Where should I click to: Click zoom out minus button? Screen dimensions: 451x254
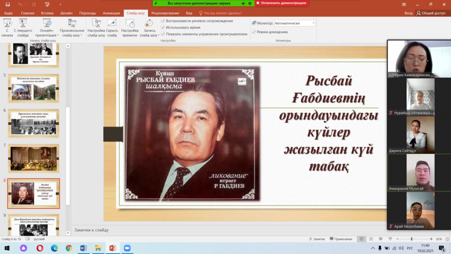point(398,239)
